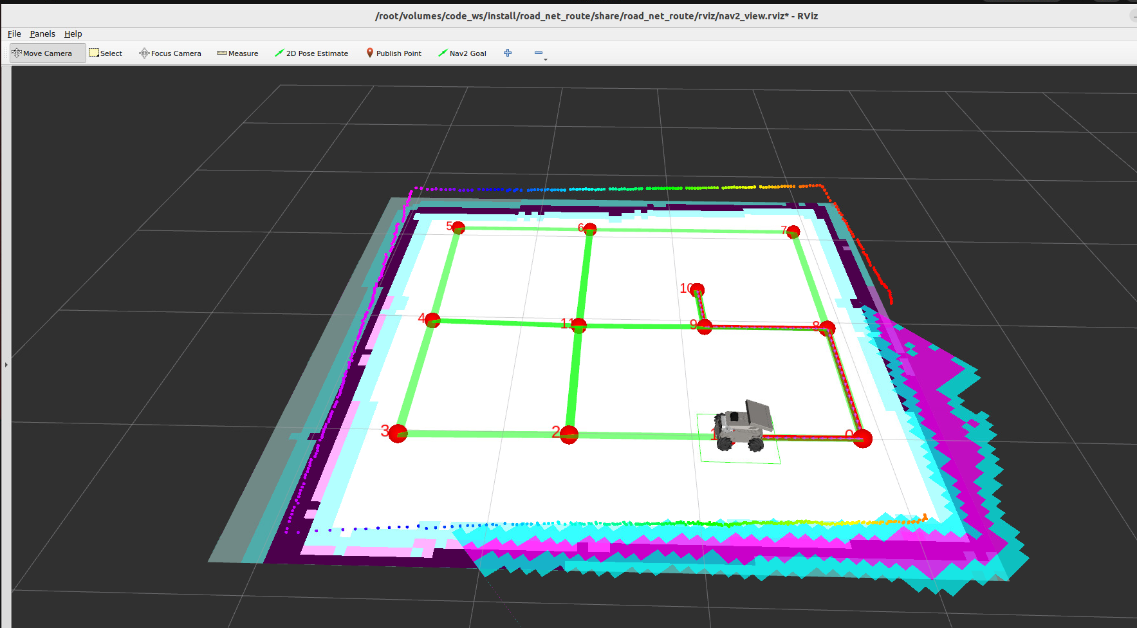Open the minus remove-tool dropdown
The image size is (1137, 628).
[x=539, y=53]
